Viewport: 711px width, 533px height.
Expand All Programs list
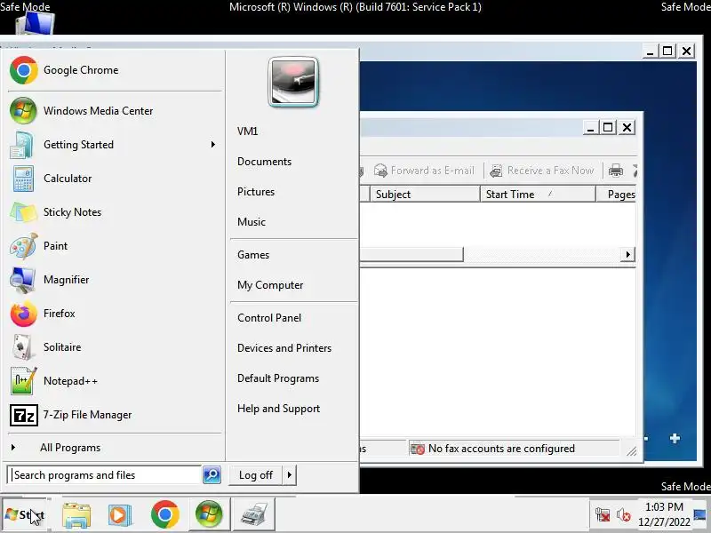(70, 448)
